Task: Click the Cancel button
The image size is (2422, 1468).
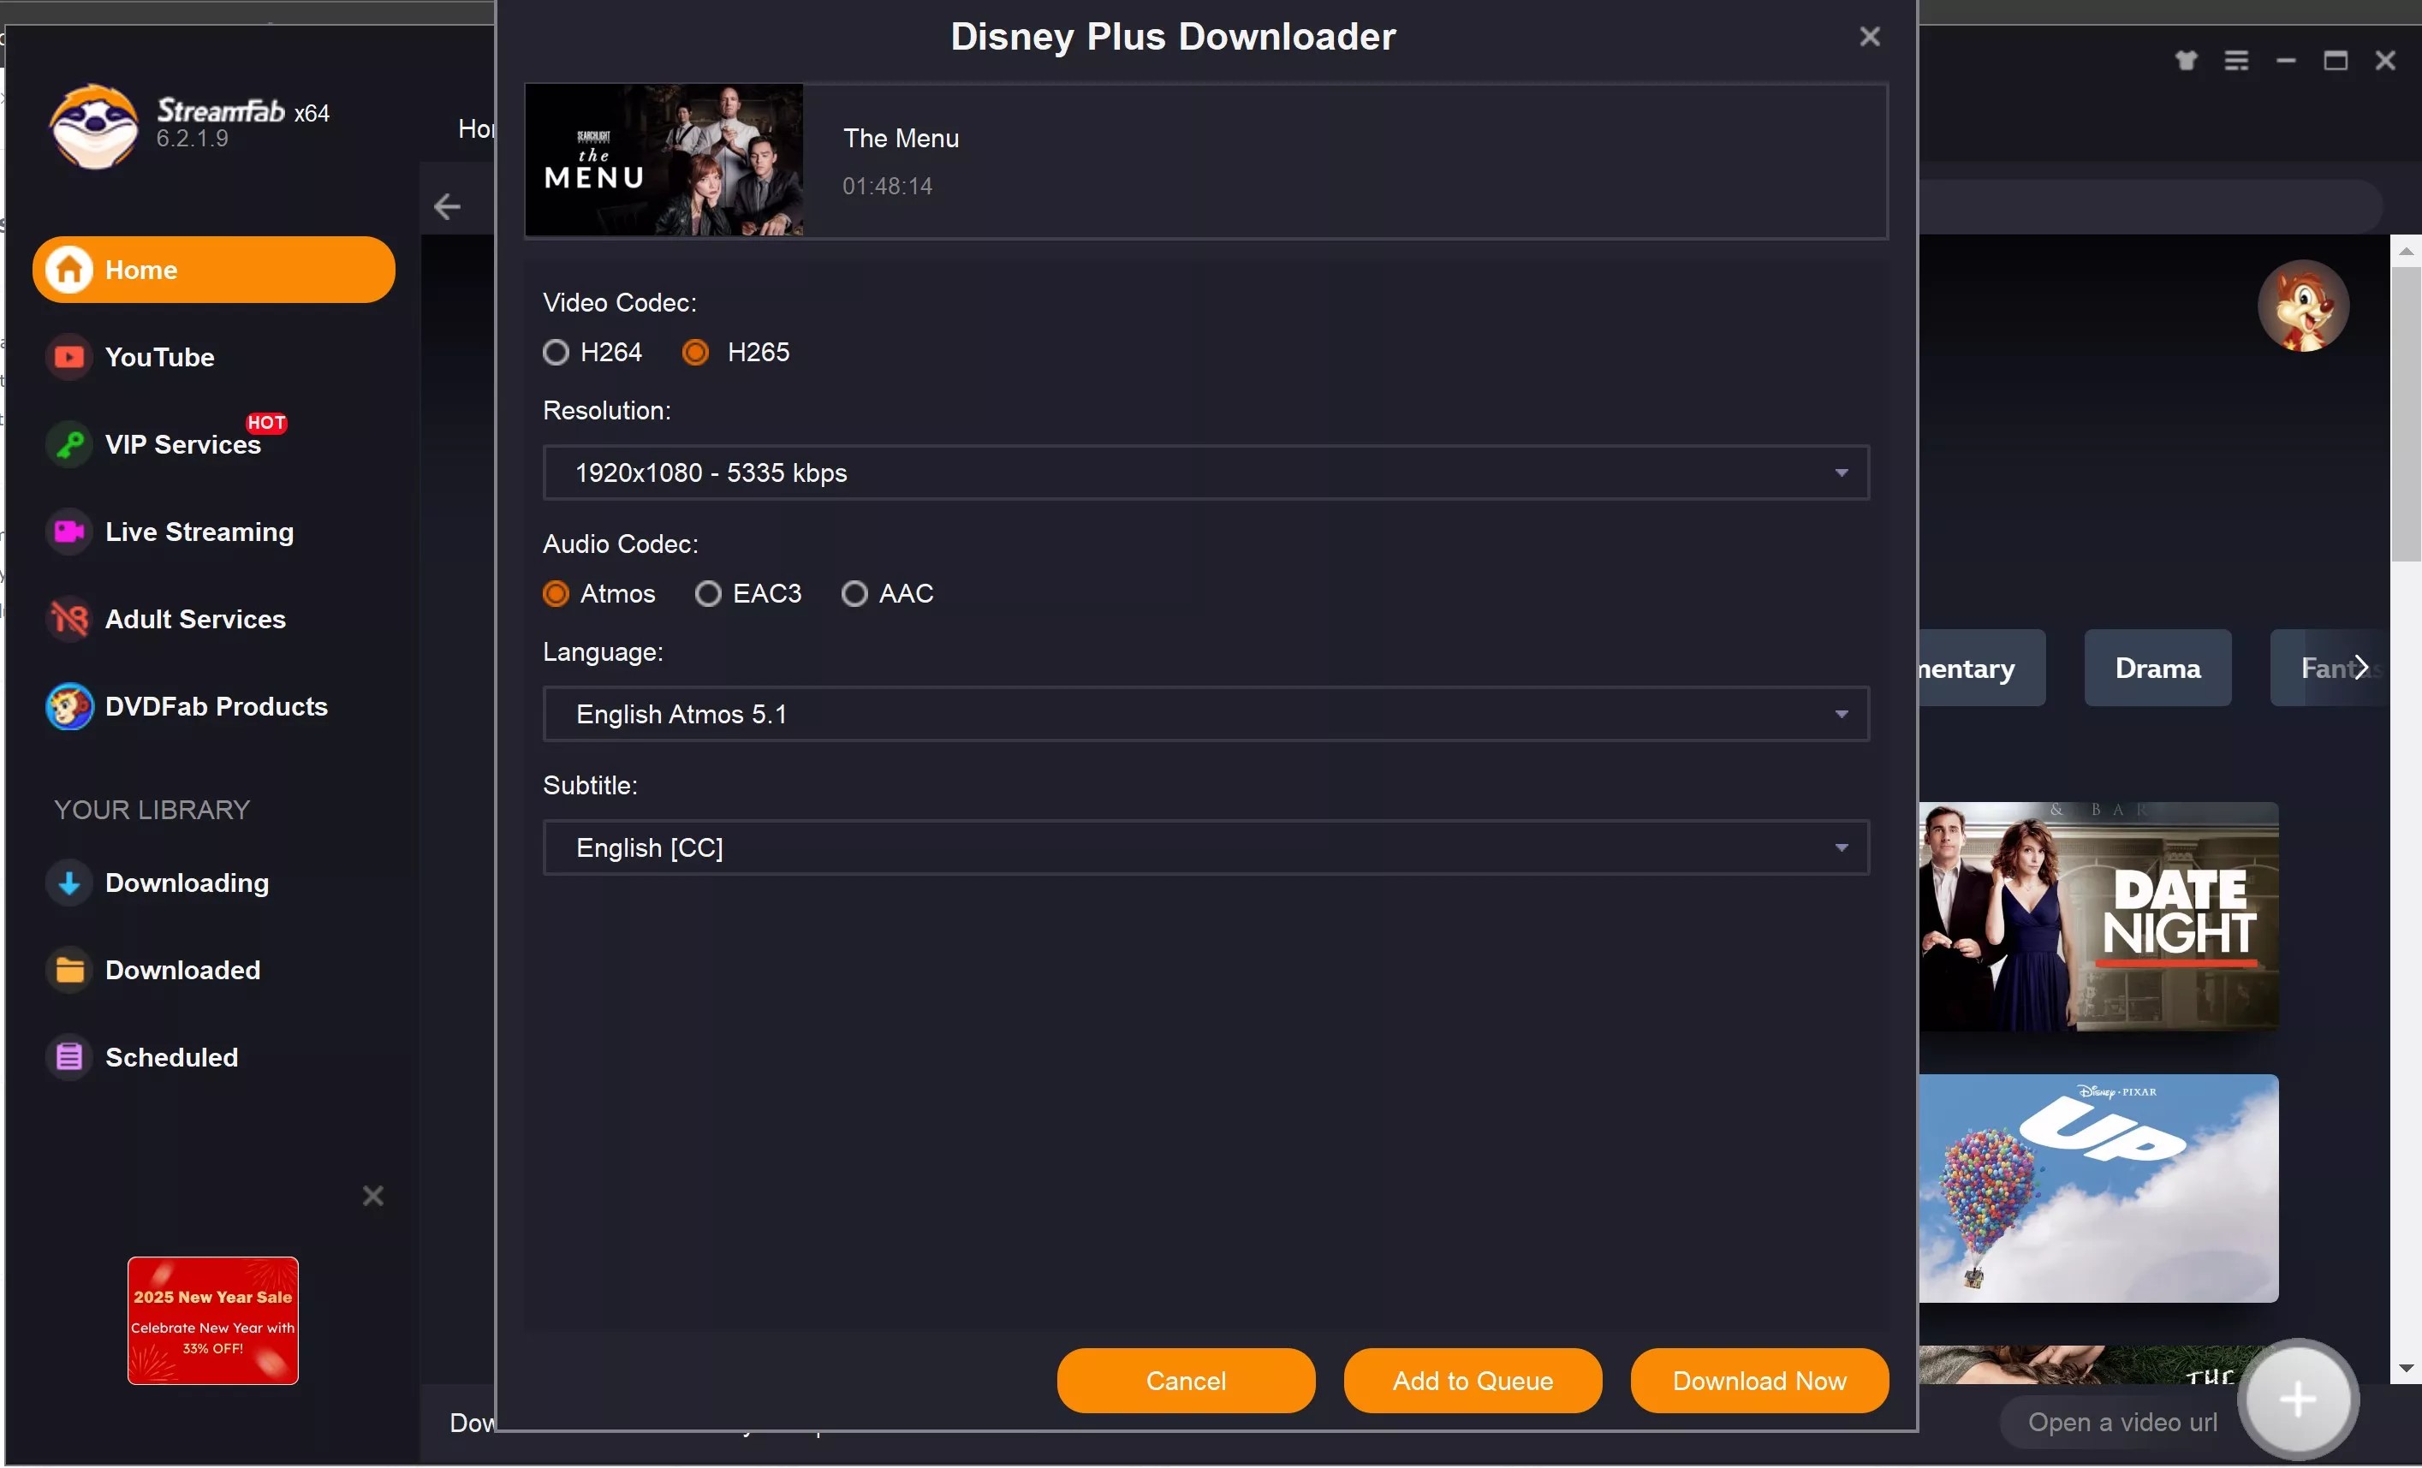Action: pyautogui.click(x=1186, y=1381)
